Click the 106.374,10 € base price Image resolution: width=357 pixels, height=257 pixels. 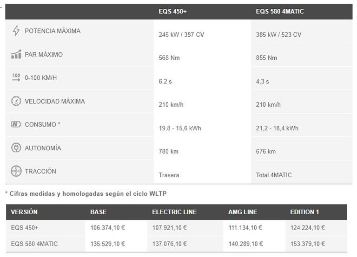click(x=107, y=228)
